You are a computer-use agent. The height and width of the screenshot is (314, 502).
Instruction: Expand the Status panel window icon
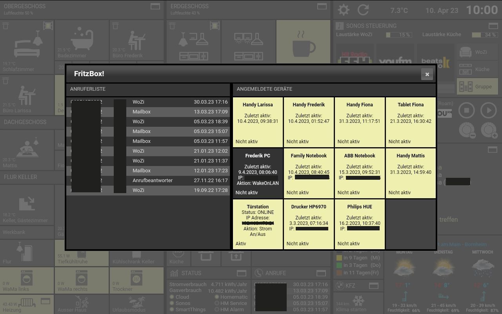[242, 273]
